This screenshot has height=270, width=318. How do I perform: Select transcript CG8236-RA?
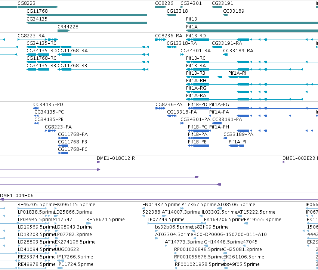point(169,36)
